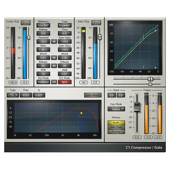Screen dimensions: 170x170
Task: Click the Hold value 0.01 field
Action: pos(65,74)
